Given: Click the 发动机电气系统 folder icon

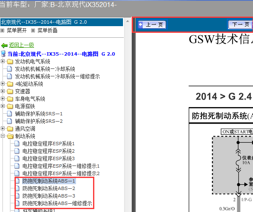Looking at the screenshot, I should click(10, 61).
